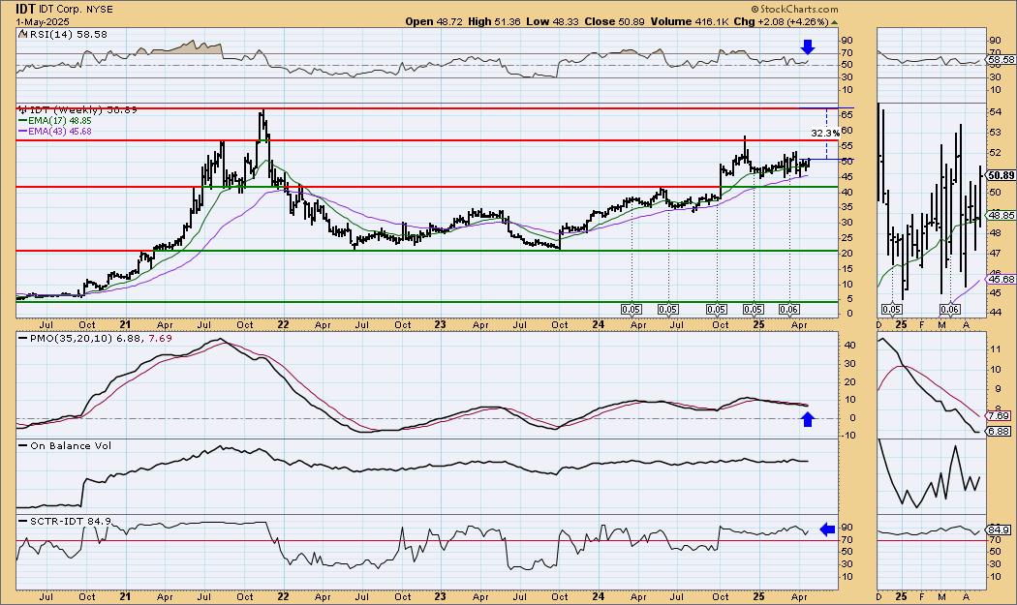Click the 84.9 SCTR value tag
The width and height of the screenshot is (1017, 605).
(x=1000, y=529)
